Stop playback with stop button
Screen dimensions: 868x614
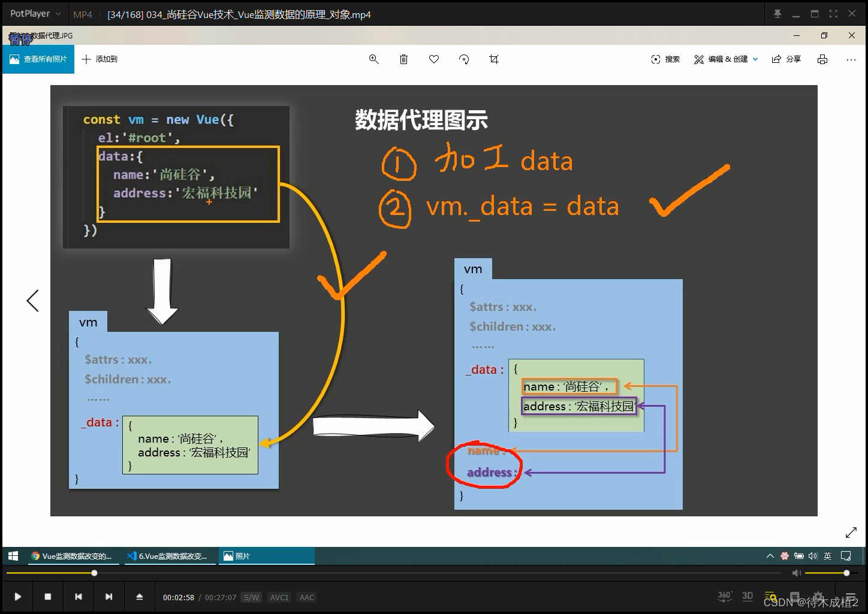click(48, 597)
